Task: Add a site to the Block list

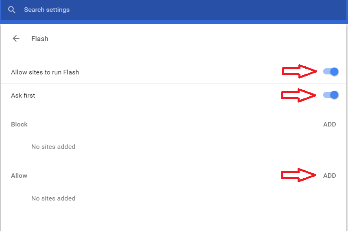Action: click(329, 124)
